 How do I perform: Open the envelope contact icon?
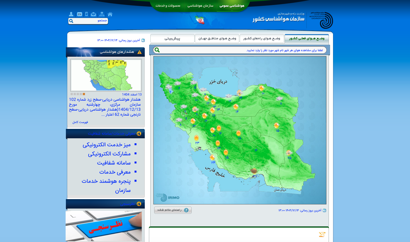94,14
